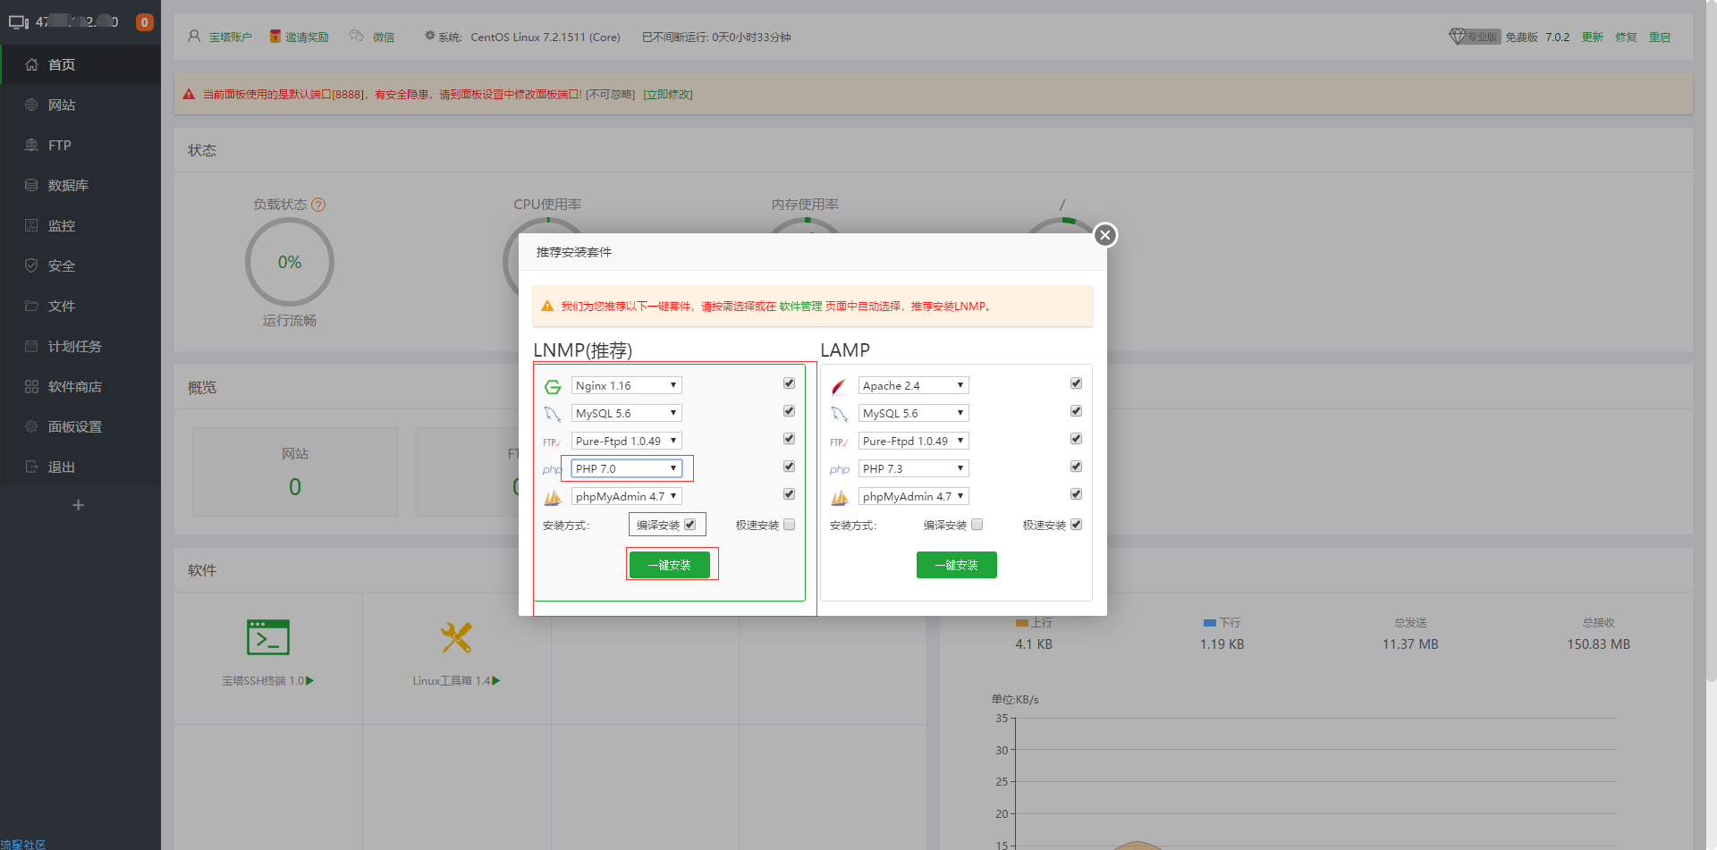Click LAMP 一键安装 button
Viewport: 1717px width, 850px height.
click(x=957, y=565)
